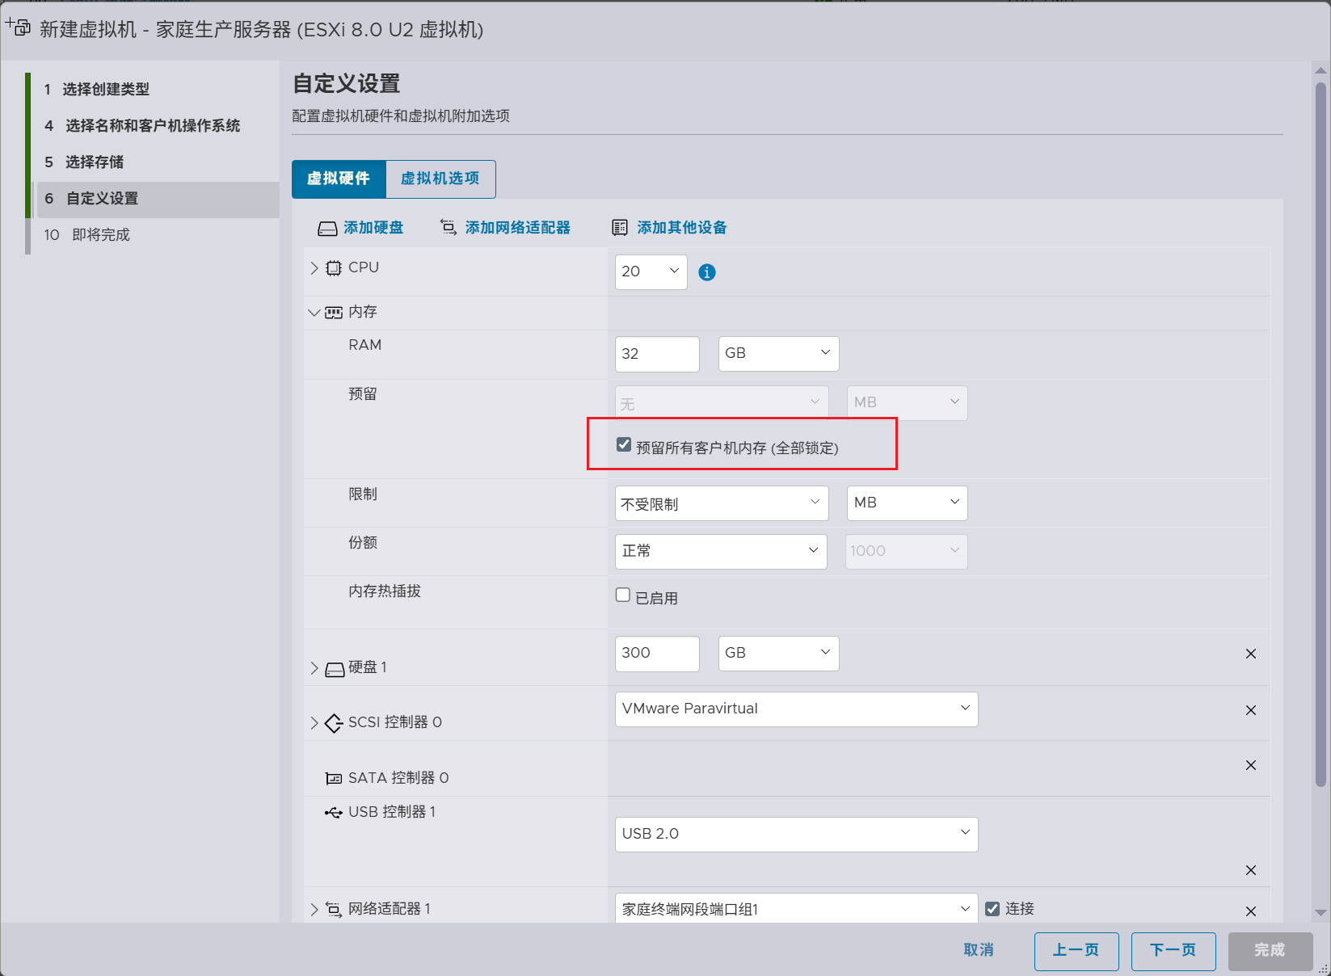Click the 下一页 button
This screenshot has width=1331, height=976.
1173,950
